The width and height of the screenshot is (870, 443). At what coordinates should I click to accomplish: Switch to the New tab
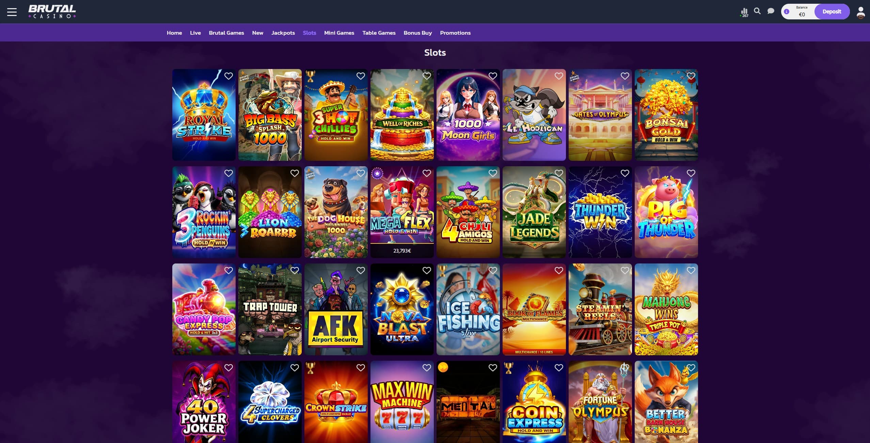click(258, 33)
